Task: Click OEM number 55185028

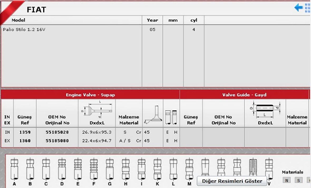Action: coord(57,132)
